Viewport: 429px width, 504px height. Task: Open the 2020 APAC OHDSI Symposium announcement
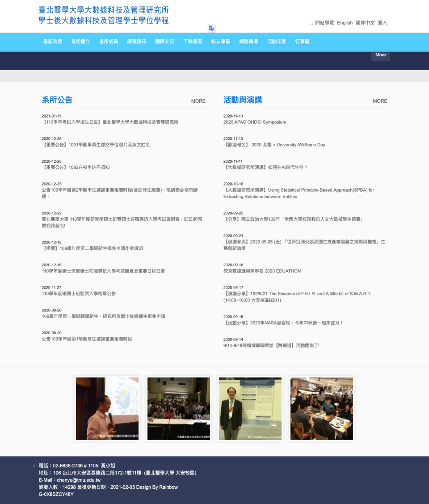[255, 122]
